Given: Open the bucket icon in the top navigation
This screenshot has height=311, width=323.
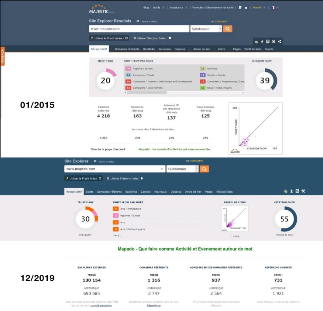Looking at the screenshot, I should click(246, 8).
